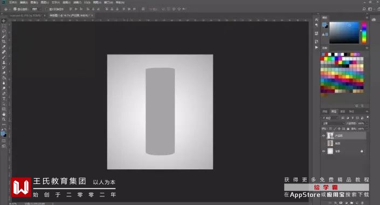Click the search magnifier in options bar

[x=364, y=9]
